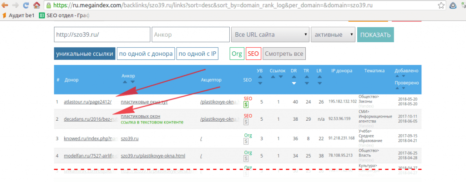Viewport: 466px width, 182px height.
Task: Click the green $ icon in atlastour.ru row
Action: 246,105
